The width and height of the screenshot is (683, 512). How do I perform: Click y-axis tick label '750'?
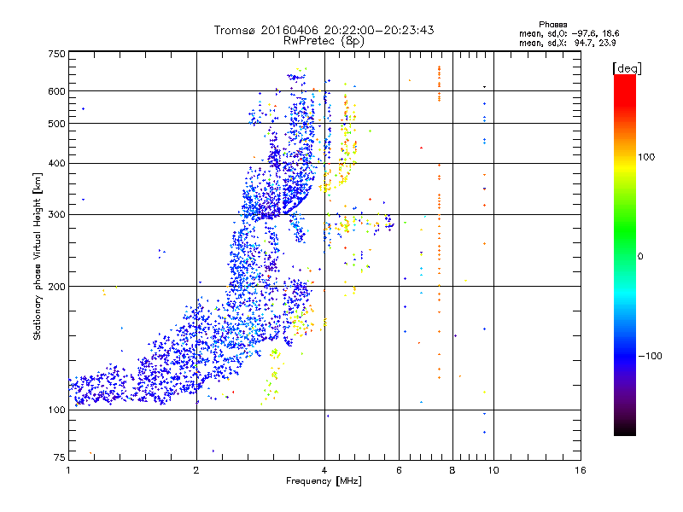coord(56,54)
